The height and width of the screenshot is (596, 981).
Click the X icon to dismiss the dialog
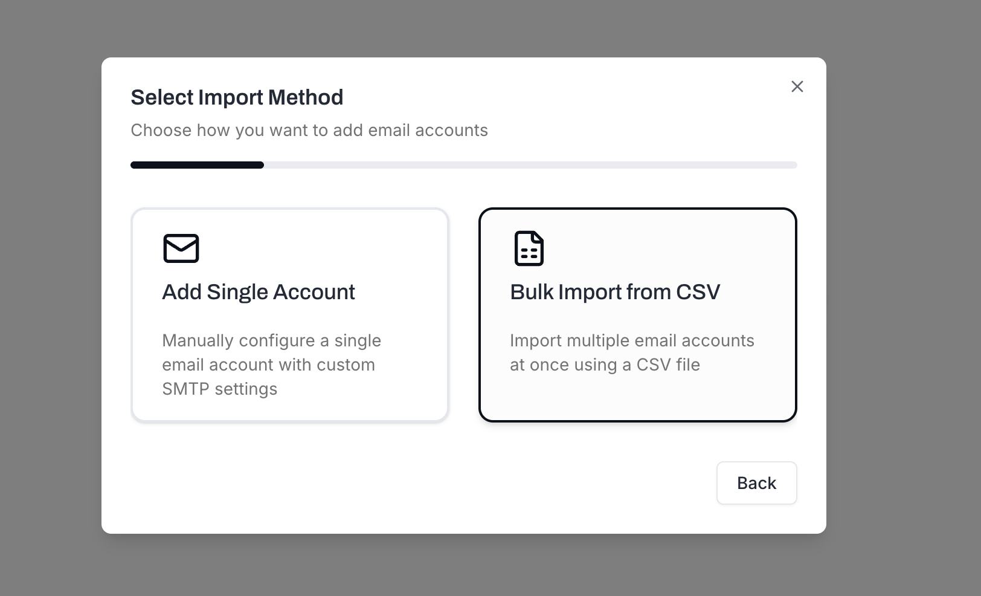pyautogui.click(x=797, y=86)
